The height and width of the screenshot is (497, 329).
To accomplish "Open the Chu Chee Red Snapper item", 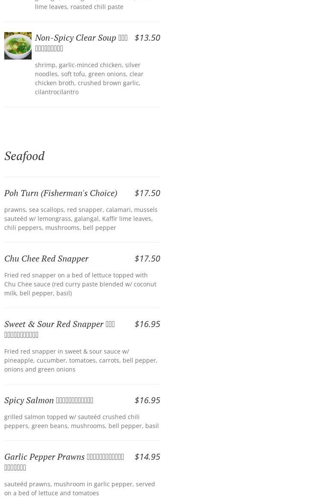I will (x=47, y=259).
